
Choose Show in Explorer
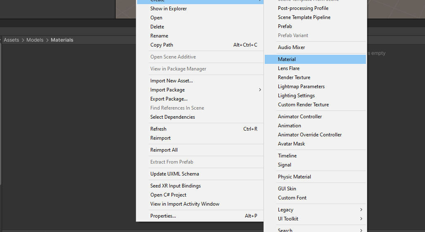(x=169, y=9)
